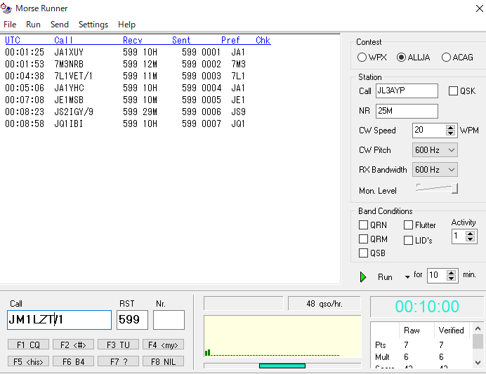Open the File menu
This screenshot has width=486, height=374.
[x=10, y=25]
